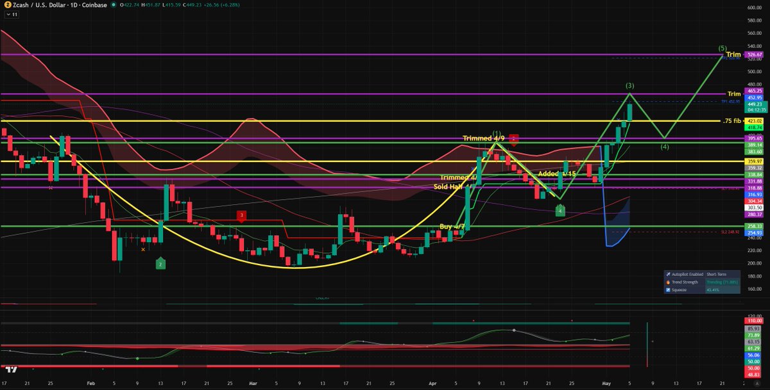Click the 73.89 green oscillator tag

click(x=754, y=335)
